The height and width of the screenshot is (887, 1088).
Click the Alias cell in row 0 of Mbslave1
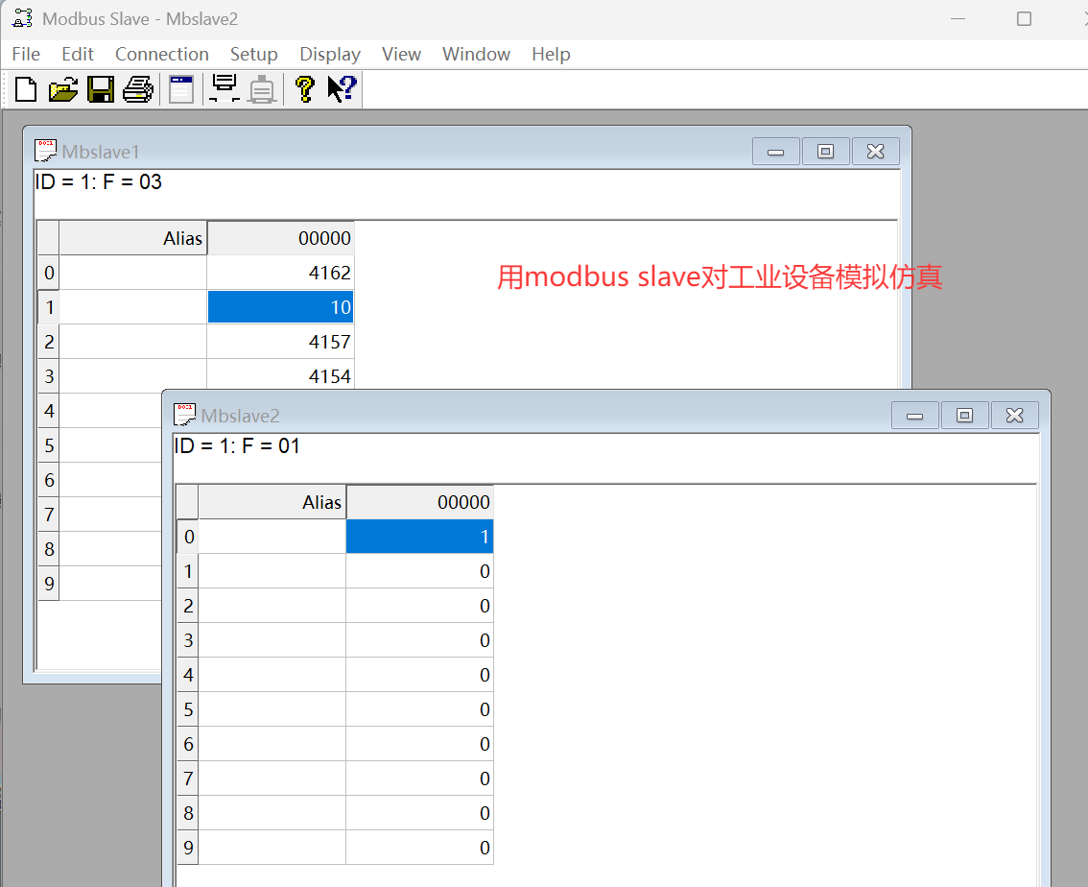tap(133, 272)
